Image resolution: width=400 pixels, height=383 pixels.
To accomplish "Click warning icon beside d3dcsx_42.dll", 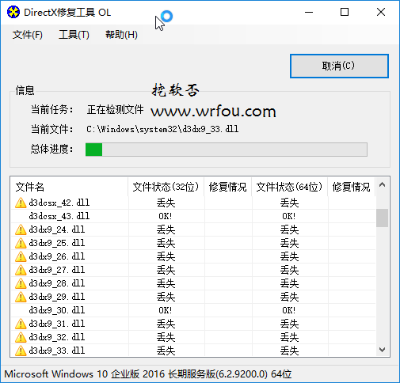I will [x=21, y=203].
